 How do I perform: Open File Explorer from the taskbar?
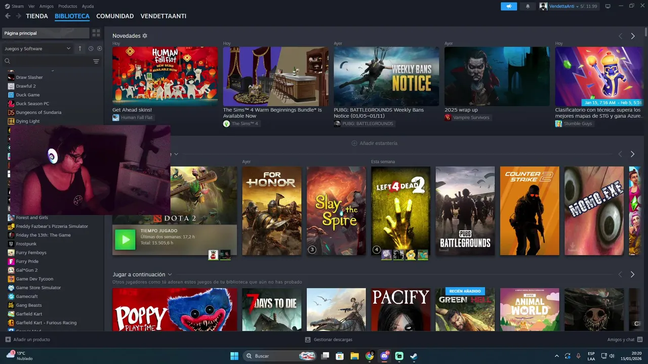click(355, 356)
